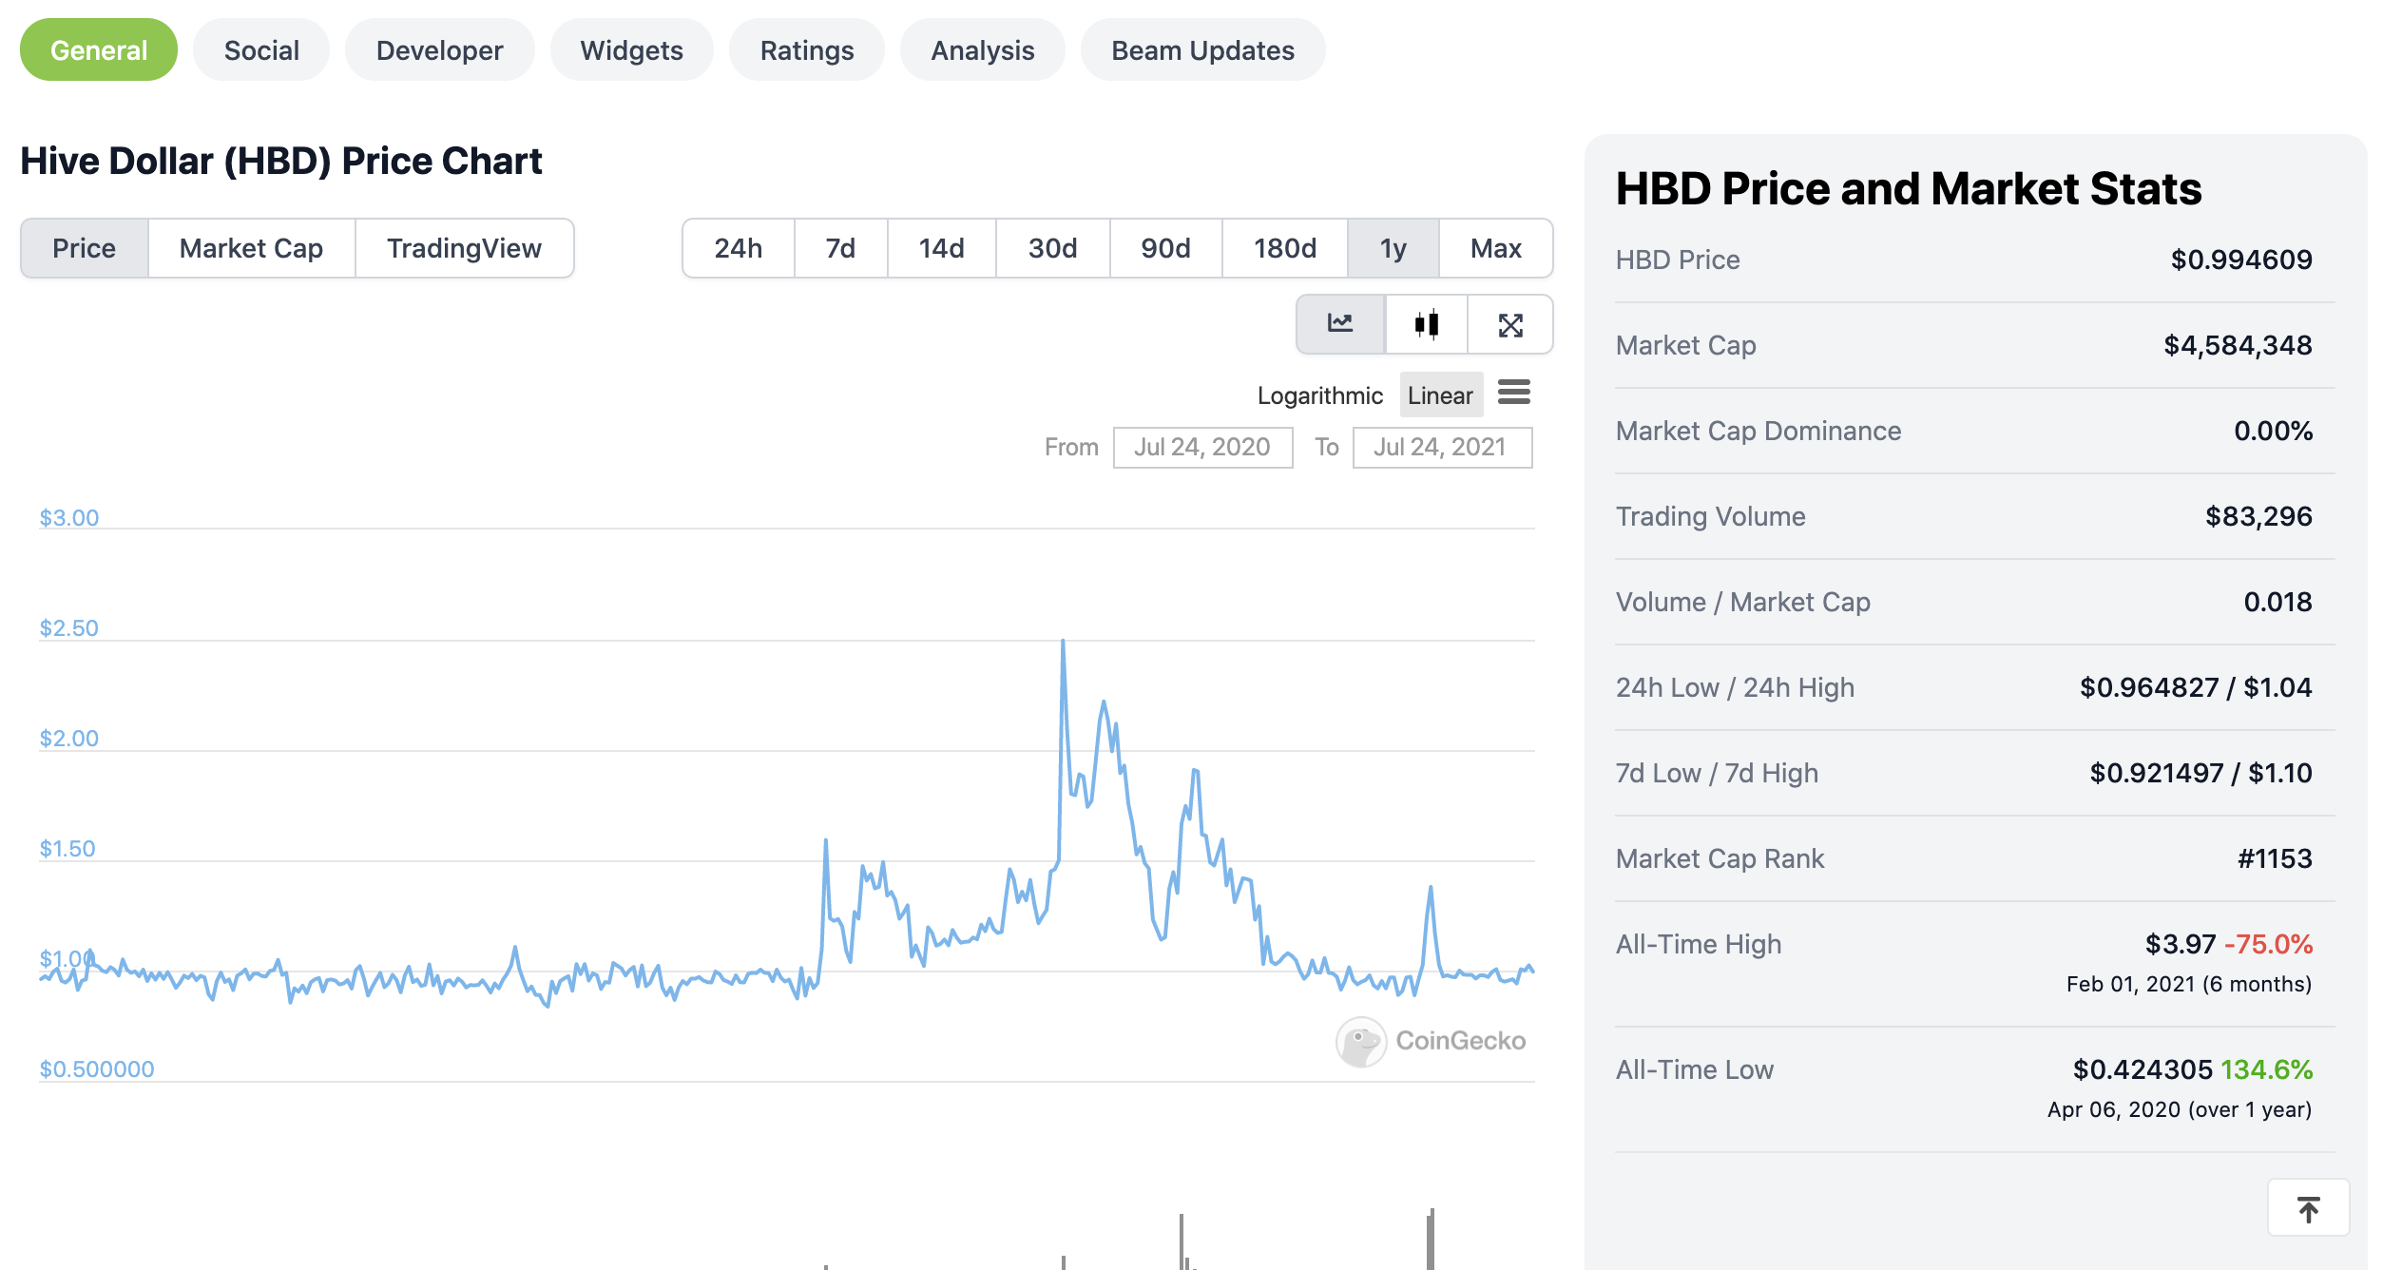Screen dimensions: 2383x1270
Task: Edit the To date field
Action: 1442,447
